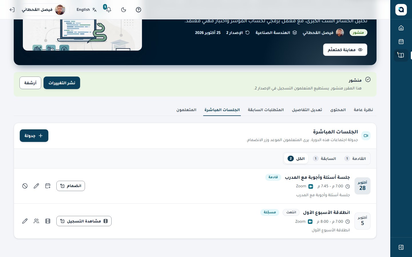Reschedule Q&A session calendar icon
This screenshot has width=412, height=257.
click(x=48, y=186)
